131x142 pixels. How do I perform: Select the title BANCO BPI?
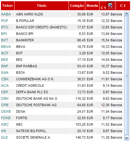tap(25, 34)
